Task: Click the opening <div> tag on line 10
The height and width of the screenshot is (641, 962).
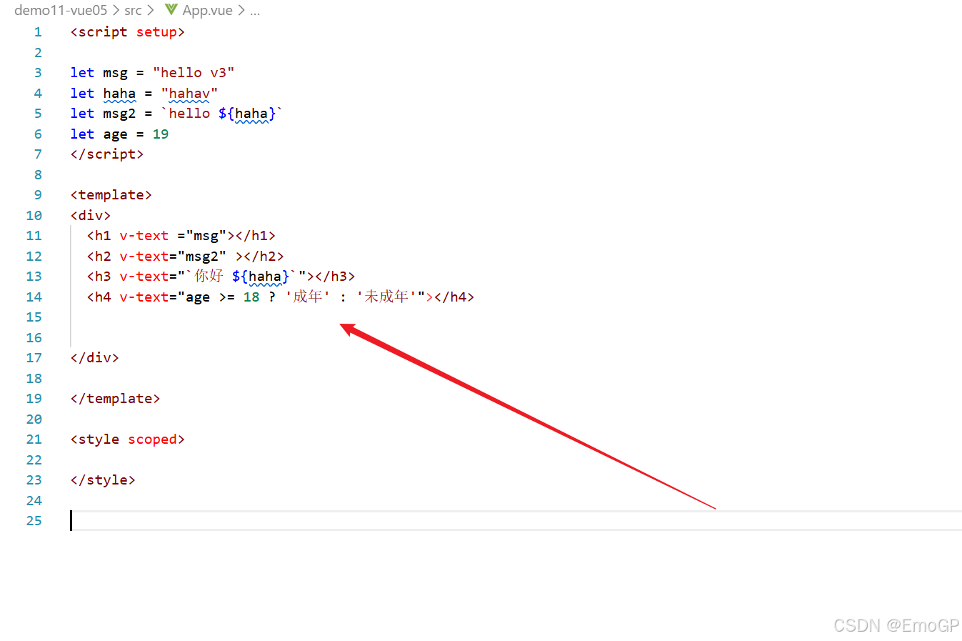Action: click(91, 216)
